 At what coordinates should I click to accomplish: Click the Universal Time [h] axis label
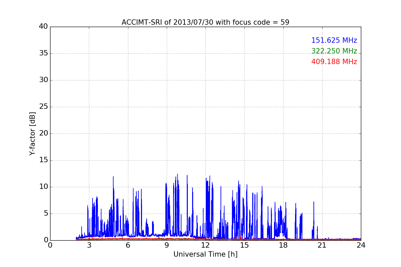pos(205,254)
